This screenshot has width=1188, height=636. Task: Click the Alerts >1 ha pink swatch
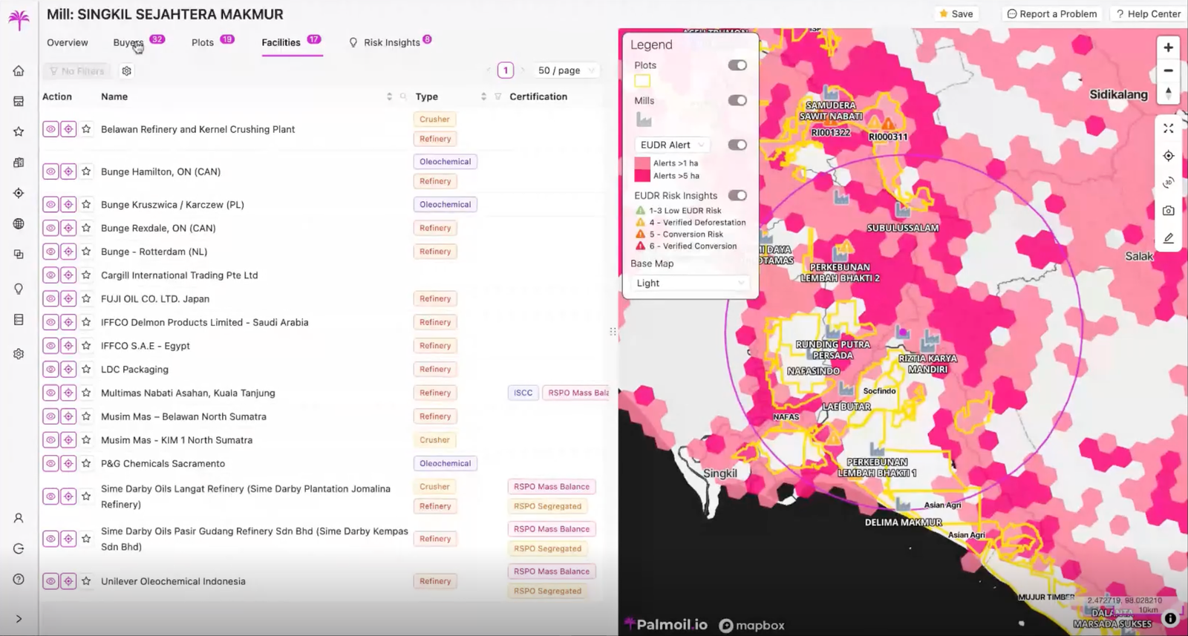click(x=642, y=163)
